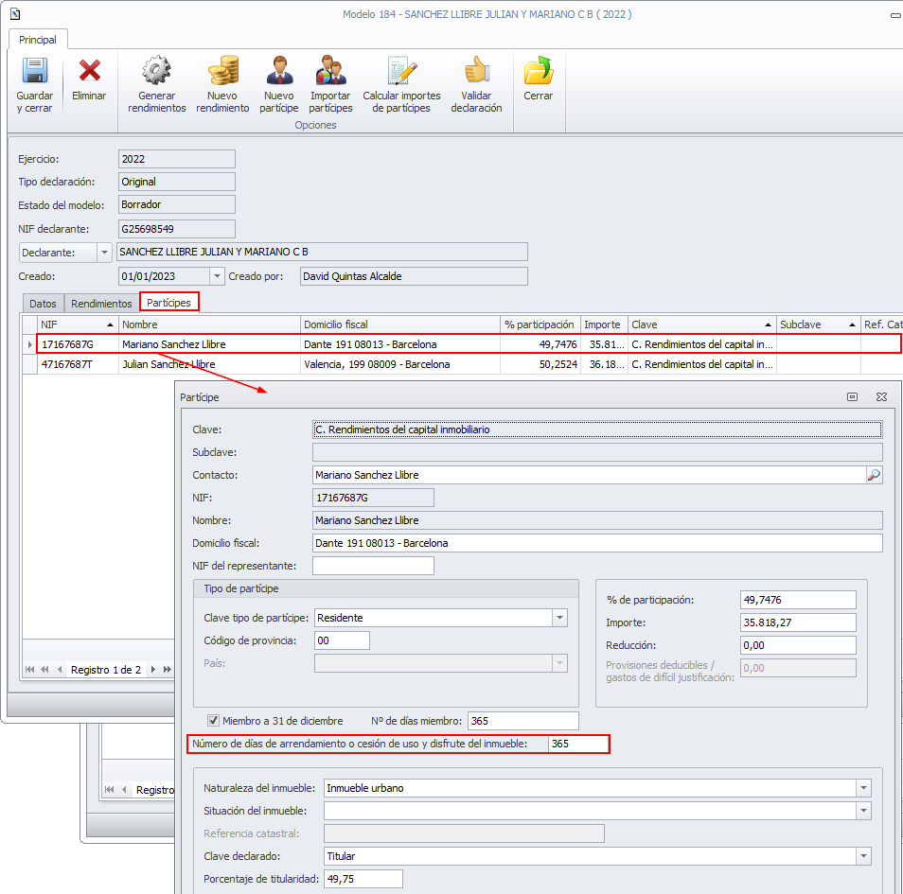Sort by Subclave column header
This screenshot has height=894, width=903.
(x=818, y=324)
